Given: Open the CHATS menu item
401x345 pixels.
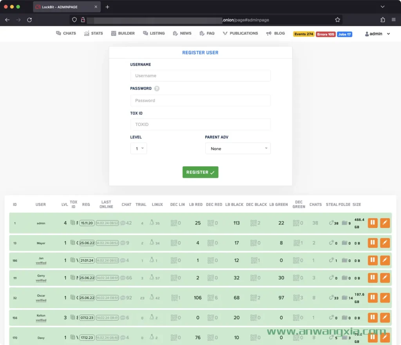Looking at the screenshot, I should click(66, 33).
